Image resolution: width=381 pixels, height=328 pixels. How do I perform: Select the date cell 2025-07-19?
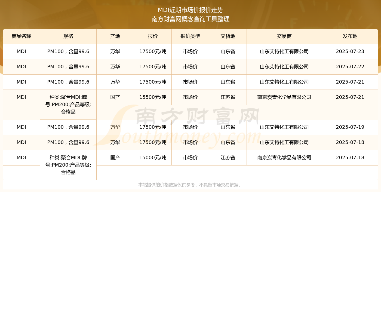(350, 127)
